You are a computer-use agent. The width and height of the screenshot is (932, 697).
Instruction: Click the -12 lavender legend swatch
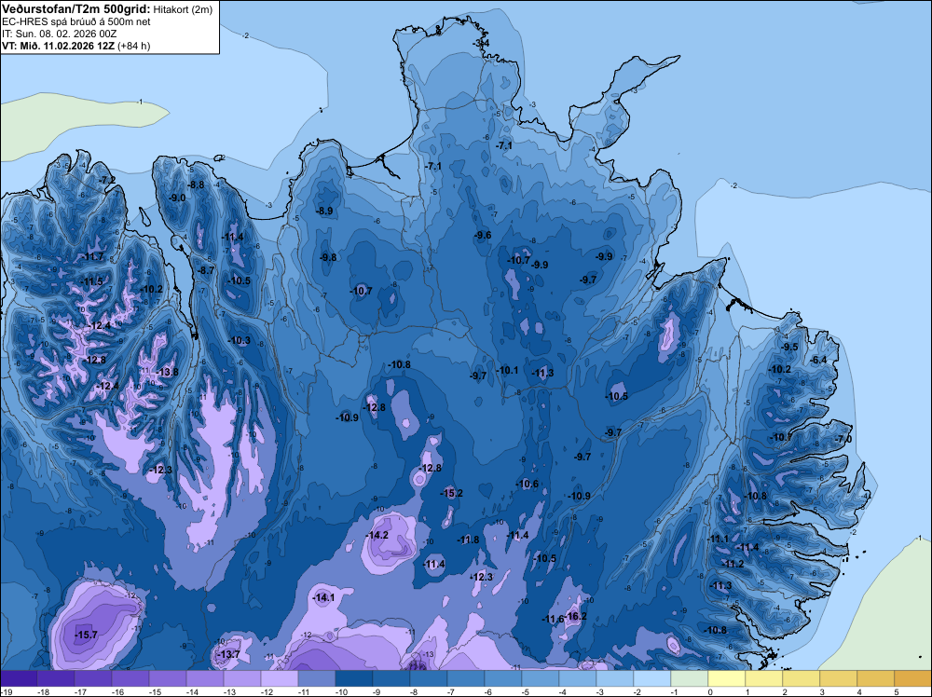click(280, 678)
